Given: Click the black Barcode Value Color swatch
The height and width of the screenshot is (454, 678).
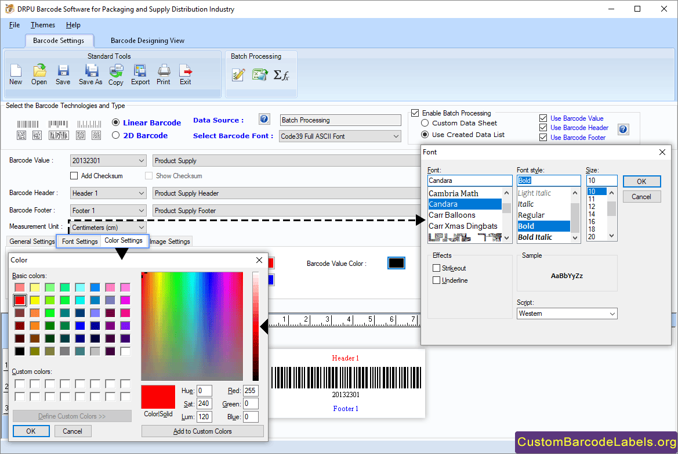Looking at the screenshot, I should [396, 263].
